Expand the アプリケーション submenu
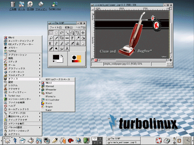The image size is (194, 145). (x=23, y=55)
